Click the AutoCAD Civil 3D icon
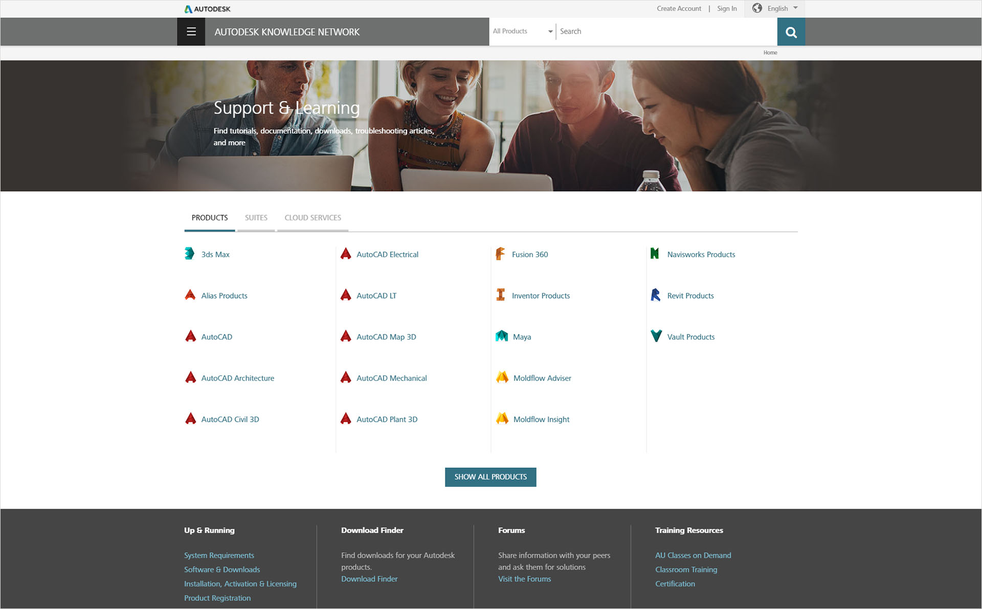 (x=190, y=419)
